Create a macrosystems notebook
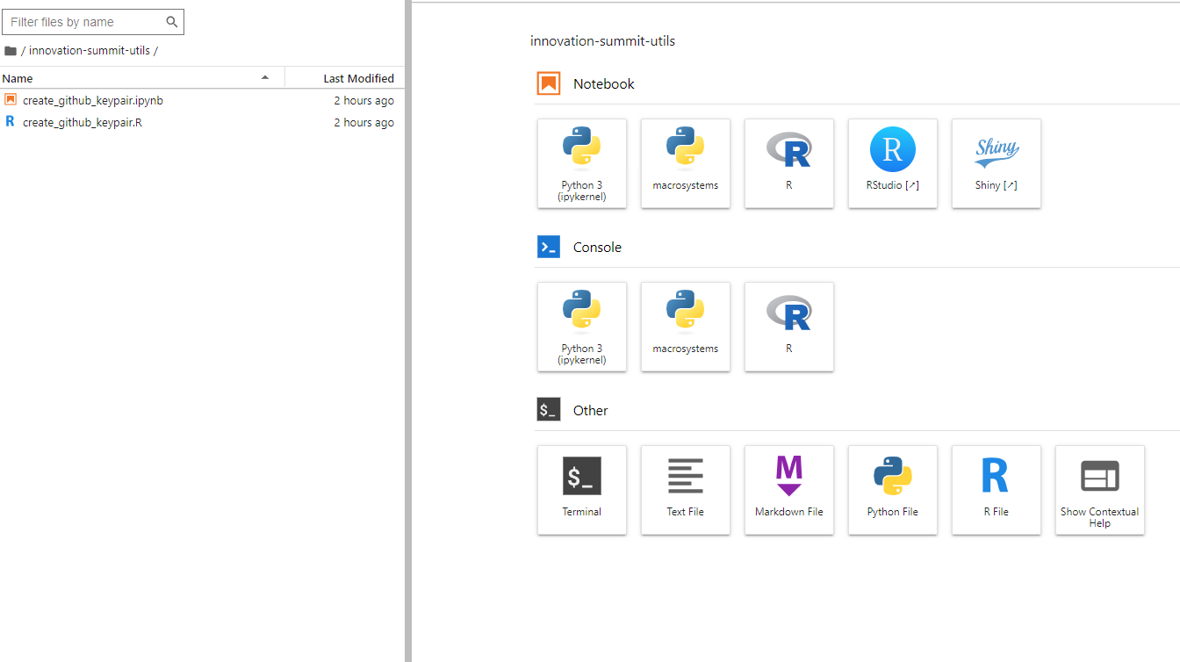This screenshot has height=662, width=1180. click(686, 163)
